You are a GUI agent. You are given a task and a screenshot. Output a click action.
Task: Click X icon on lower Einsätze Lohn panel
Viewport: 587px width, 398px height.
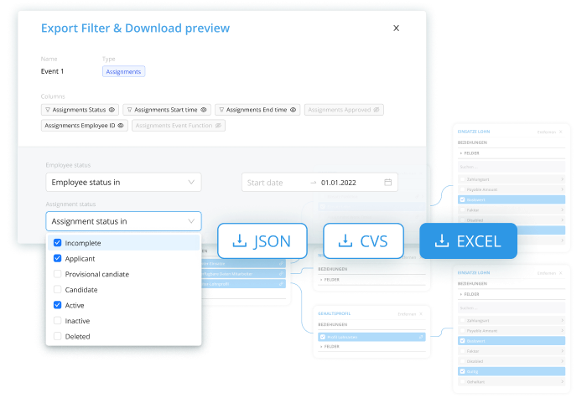click(561, 273)
